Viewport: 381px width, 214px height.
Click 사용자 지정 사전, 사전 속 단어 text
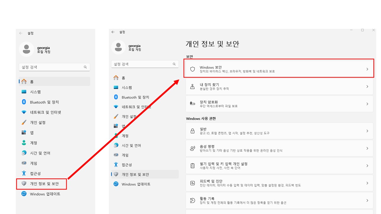[x=220, y=168]
